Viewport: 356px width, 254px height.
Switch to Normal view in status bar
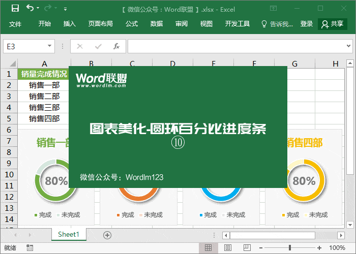(208, 248)
